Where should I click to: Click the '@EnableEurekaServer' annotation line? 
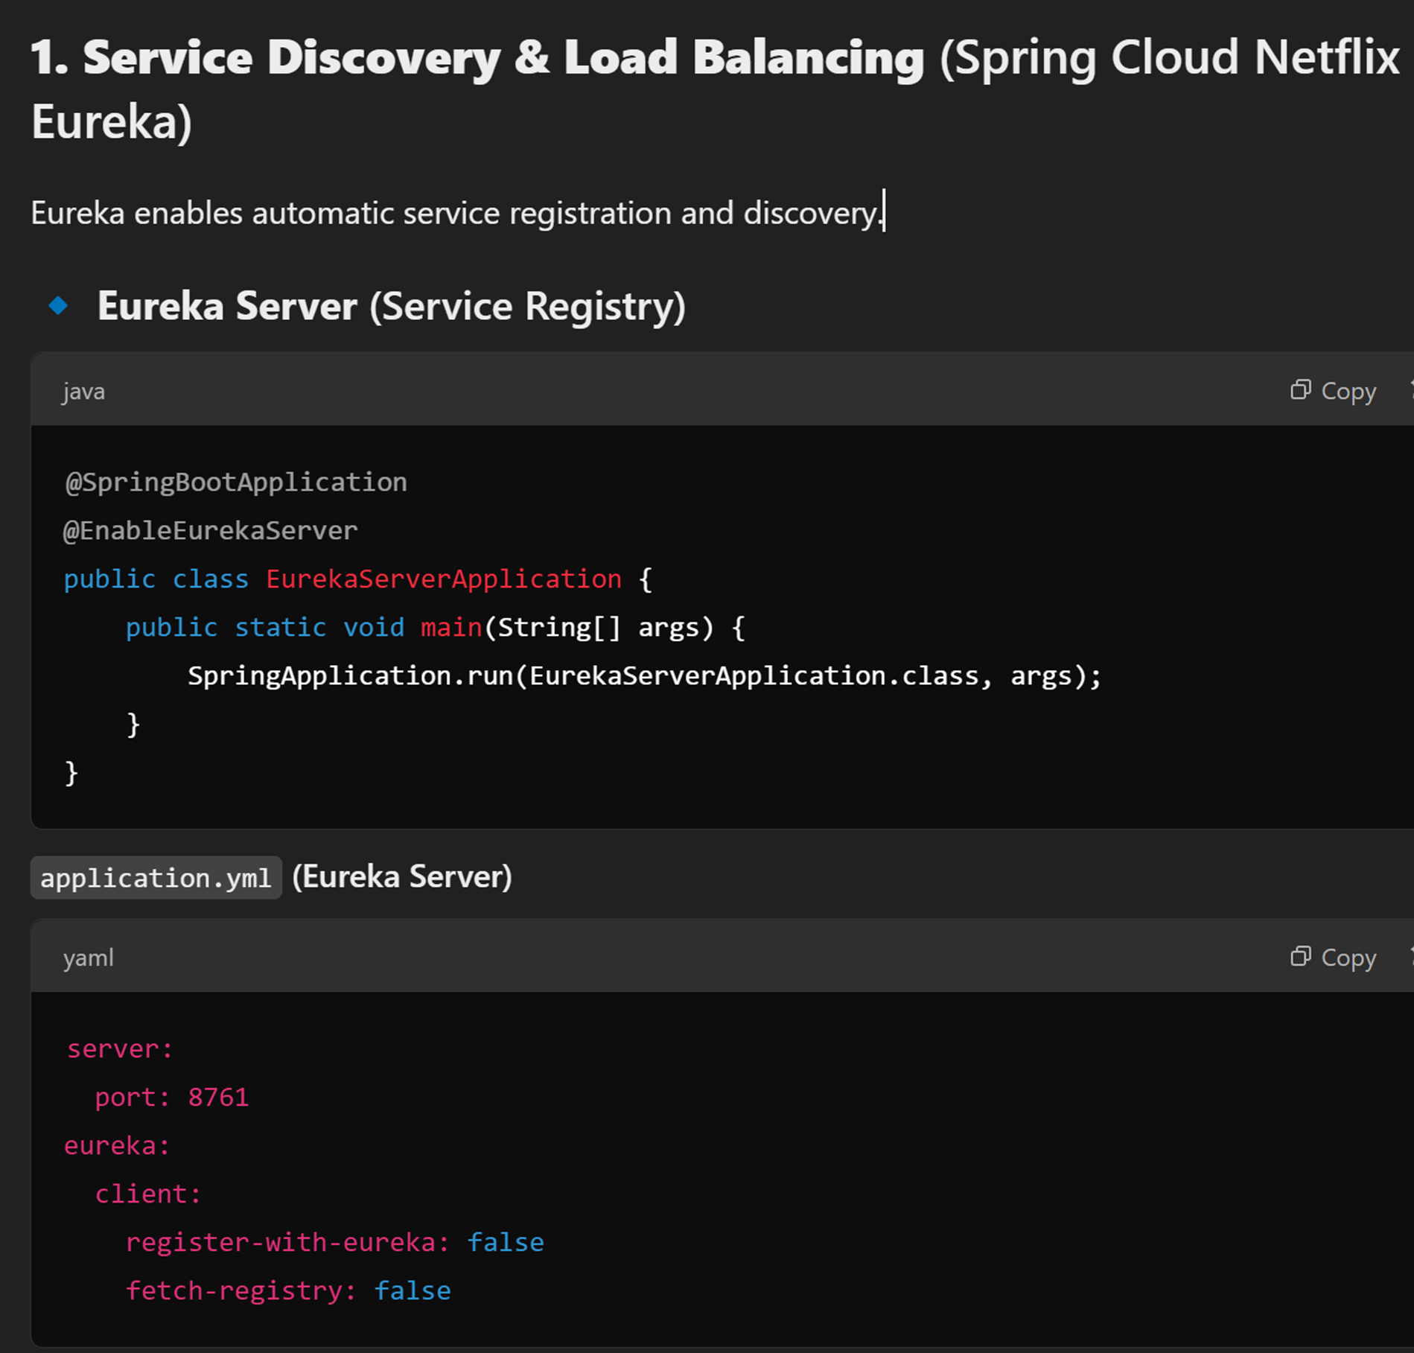[x=211, y=531]
